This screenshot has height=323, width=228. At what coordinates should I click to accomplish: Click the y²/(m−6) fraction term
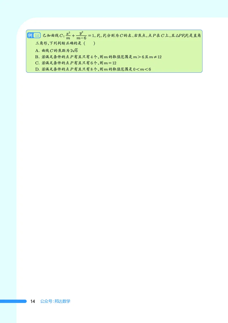pyautogui.click(x=81, y=35)
